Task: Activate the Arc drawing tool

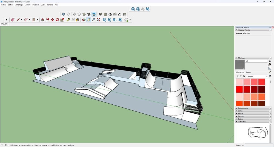Action: click(x=26, y=20)
